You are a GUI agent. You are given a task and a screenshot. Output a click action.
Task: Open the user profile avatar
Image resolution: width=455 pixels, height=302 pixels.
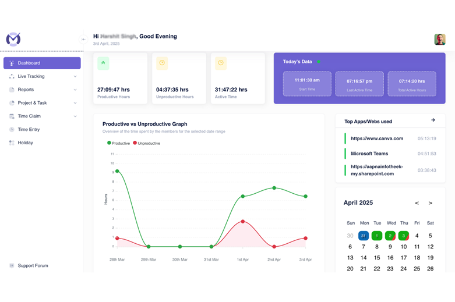click(x=440, y=40)
